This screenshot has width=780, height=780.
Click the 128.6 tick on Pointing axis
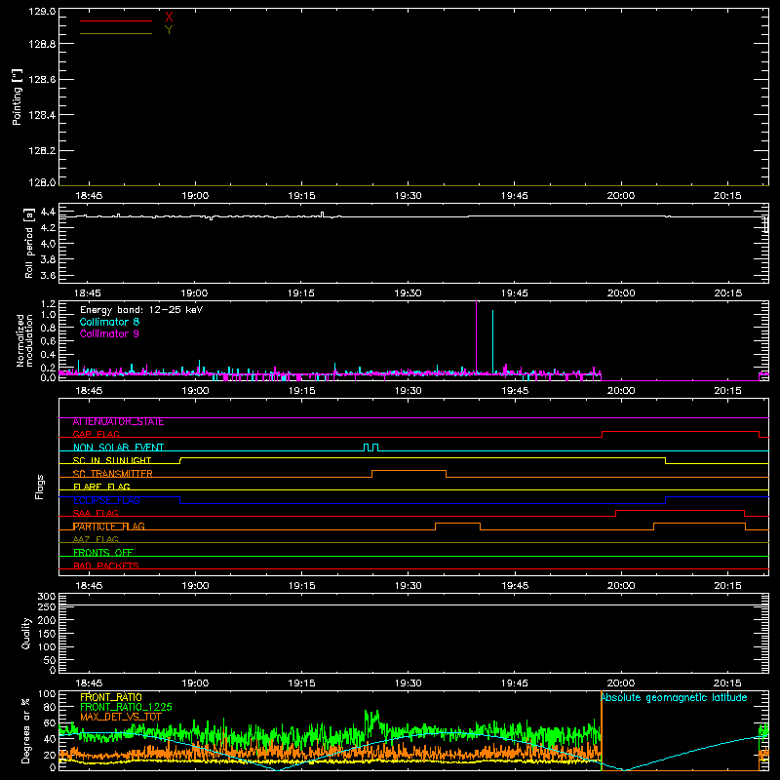coord(42,80)
